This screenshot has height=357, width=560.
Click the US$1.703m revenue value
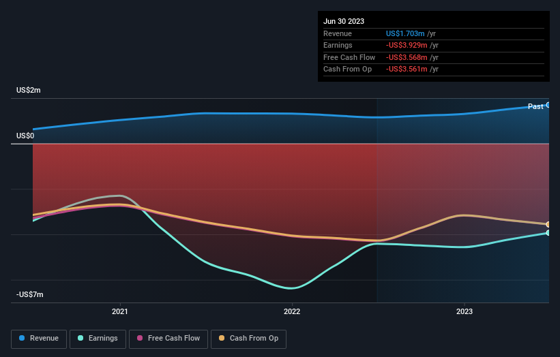pos(405,33)
